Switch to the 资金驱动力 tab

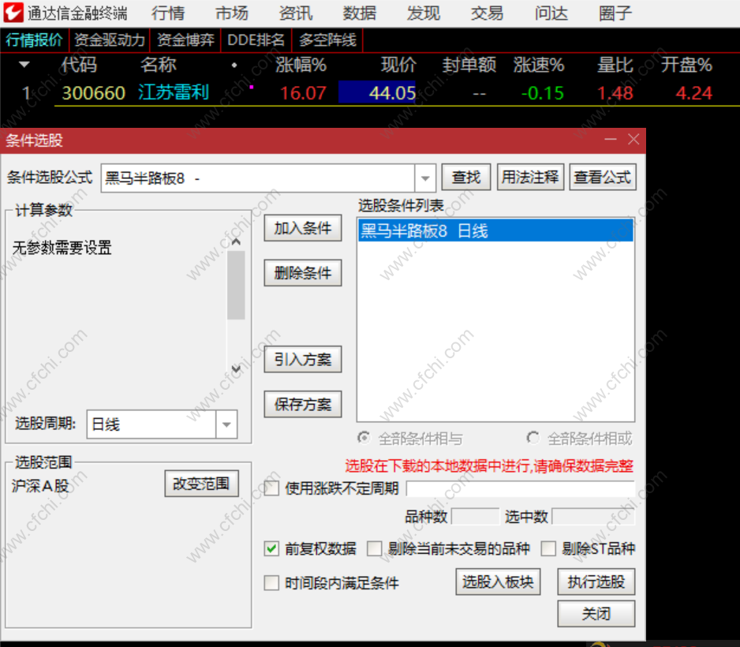[x=110, y=40]
